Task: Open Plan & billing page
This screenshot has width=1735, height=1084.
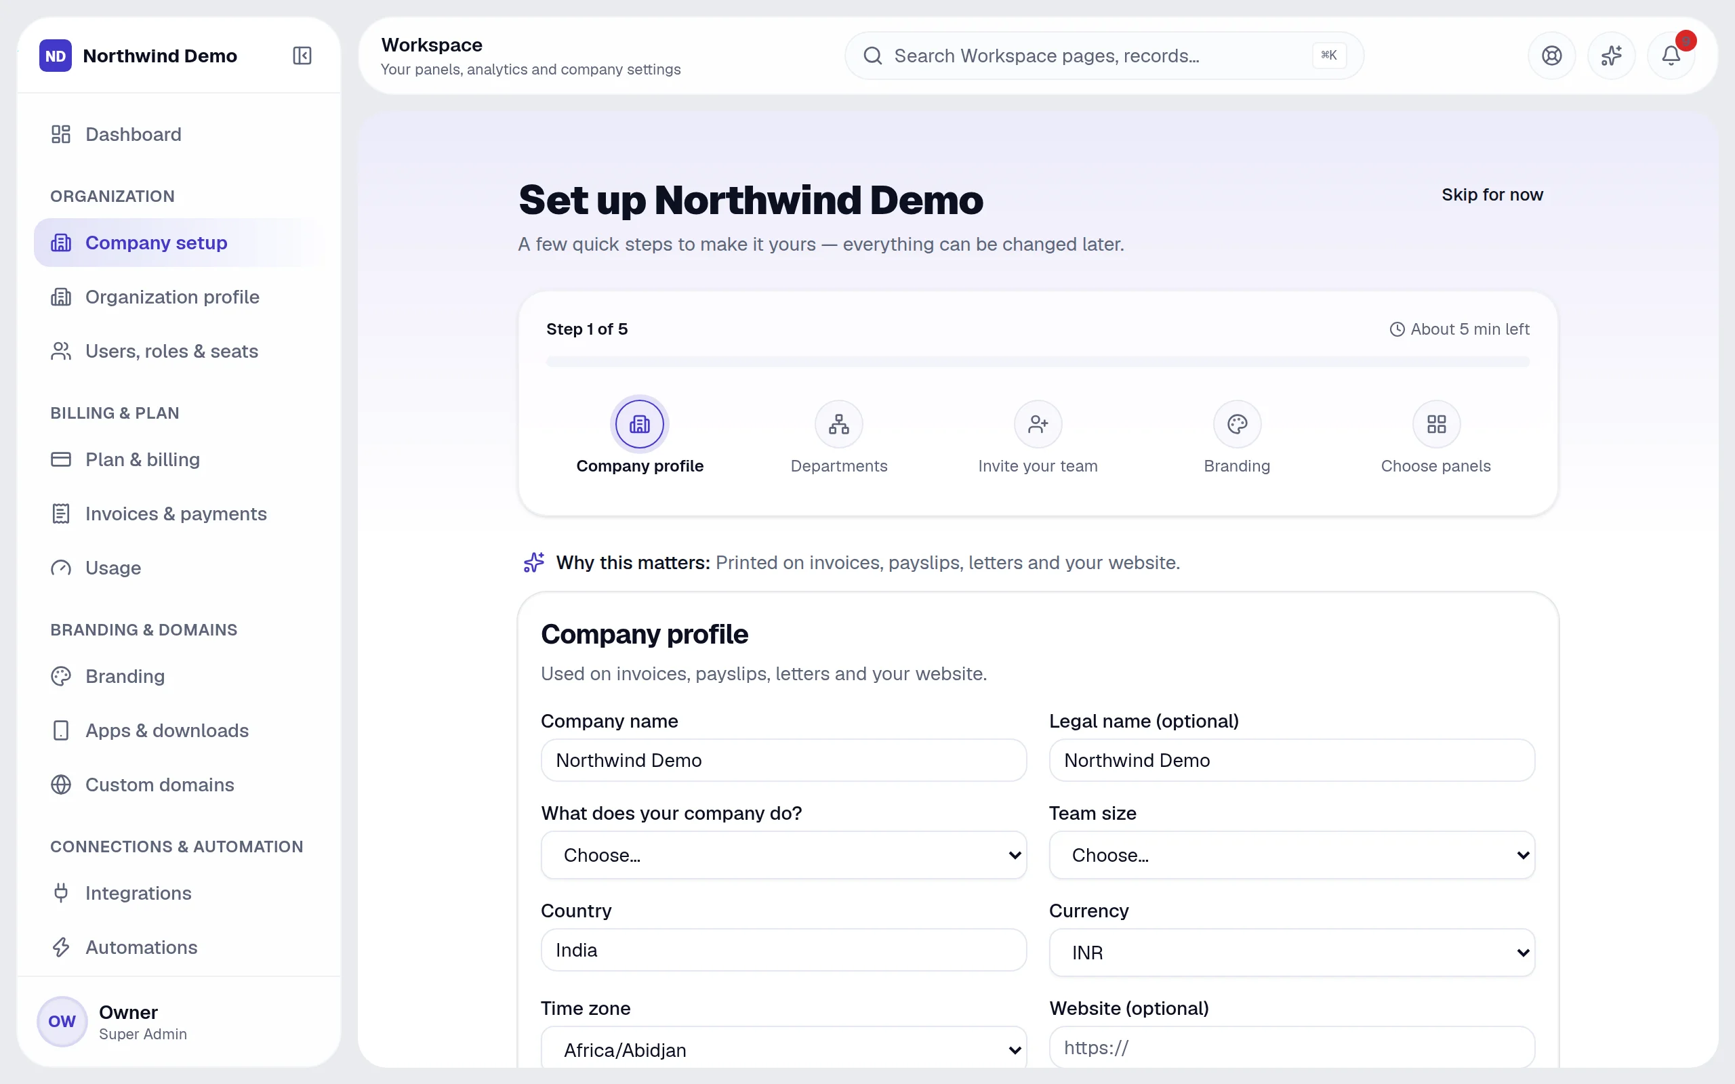Action: [179, 459]
